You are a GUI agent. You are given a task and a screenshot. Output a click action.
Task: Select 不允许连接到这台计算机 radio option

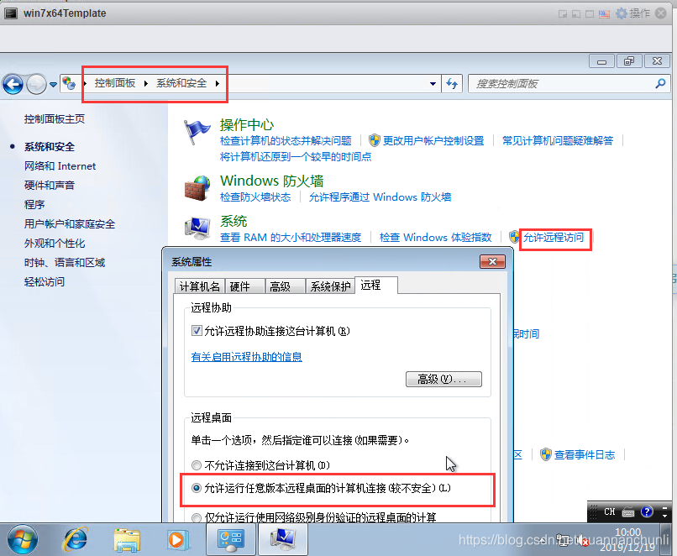(197, 465)
